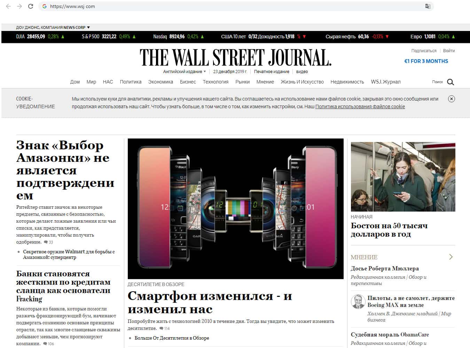Select Жизнь И Искусство in navigation
Viewport: 470px width, 348px height.
pyautogui.click(x=302, y=82)
